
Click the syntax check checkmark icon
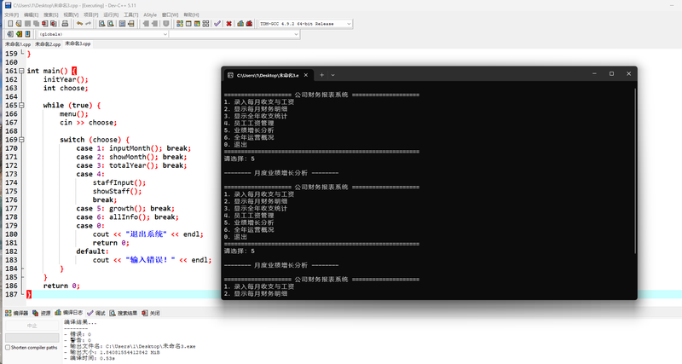coord(217,24)
